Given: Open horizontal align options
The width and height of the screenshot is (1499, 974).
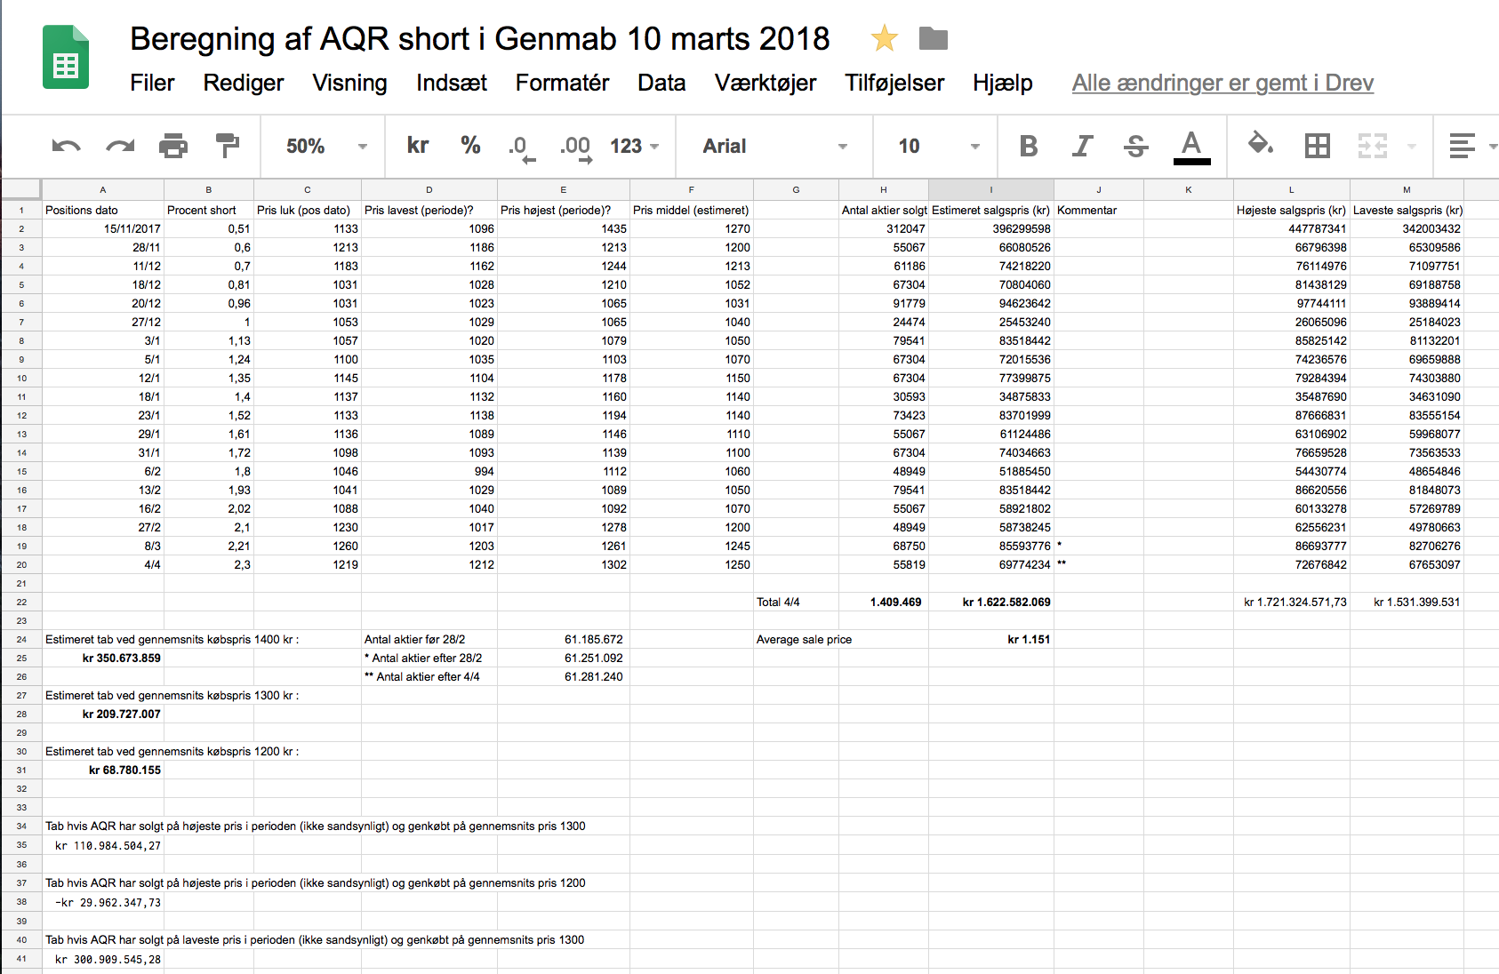Looking at the screenshot, I should (1463, 146).
